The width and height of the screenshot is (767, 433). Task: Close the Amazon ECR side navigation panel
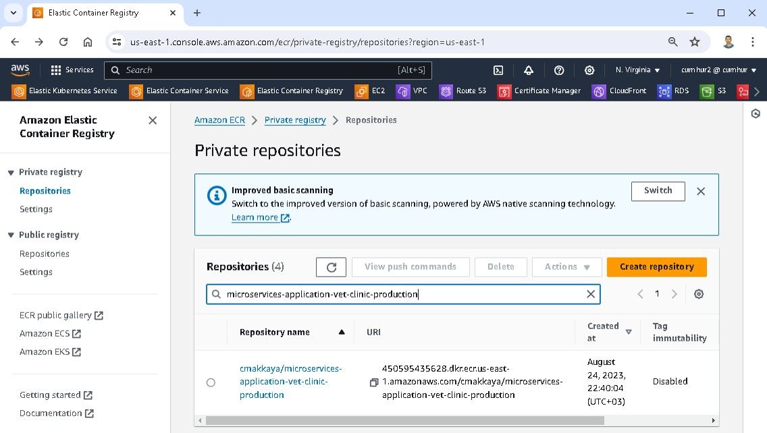[x=153, y=120]
